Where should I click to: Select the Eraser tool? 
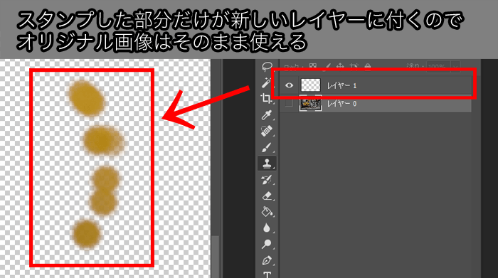pyautogui.click(x=267, y=196)
